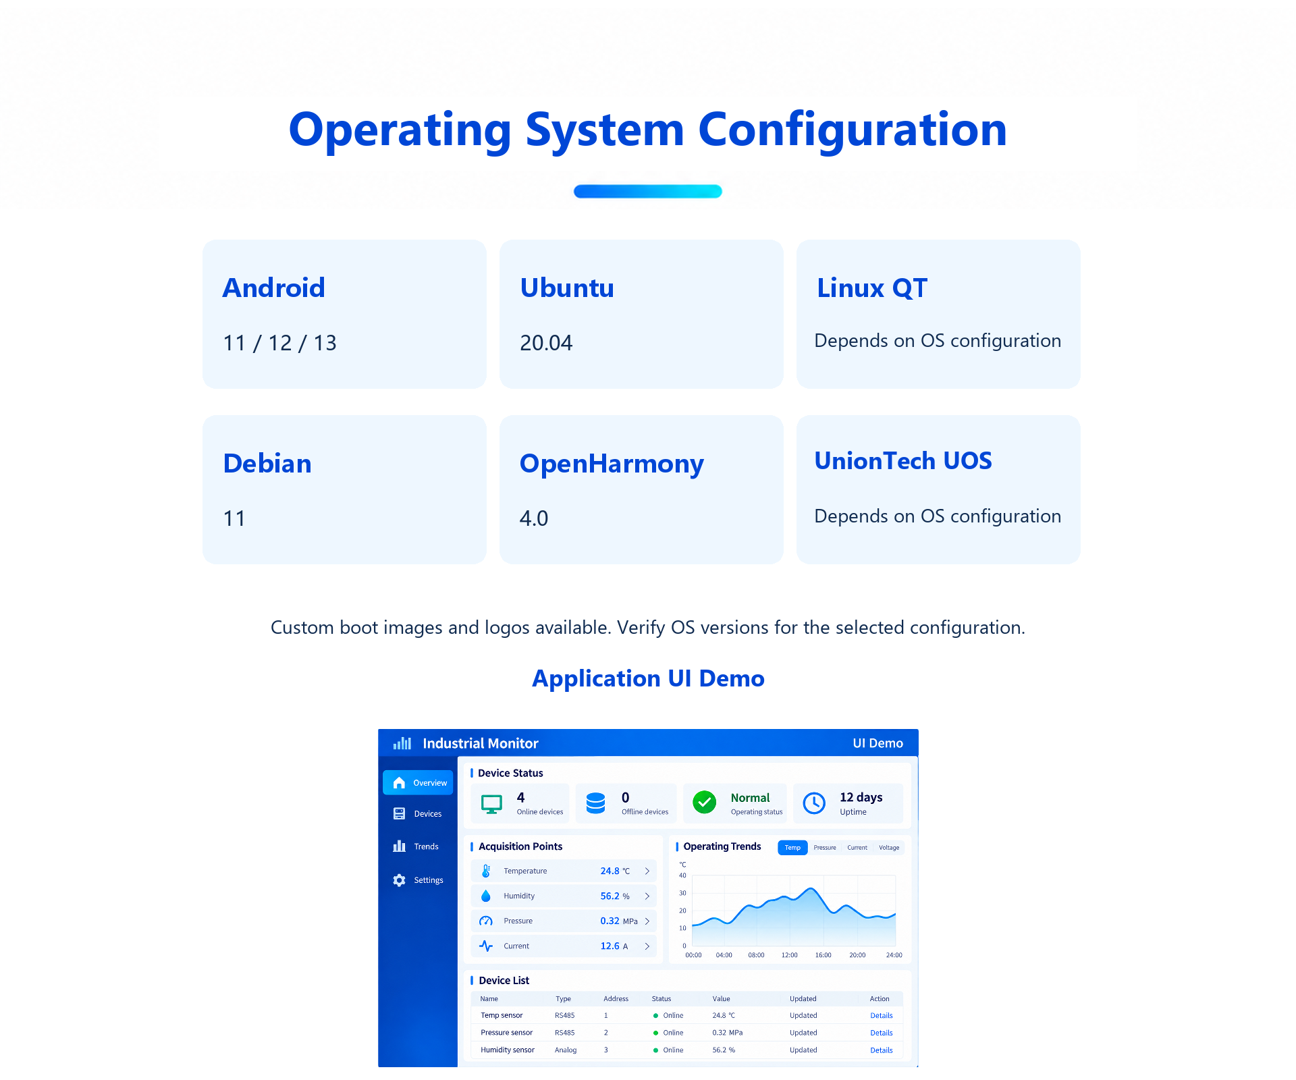Click the 'Application UI Demo' heading

[648, 678]
